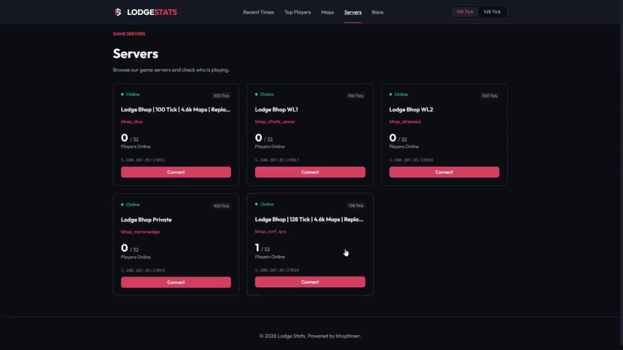Image resolution: width=623 pixels, height=350 pixels.
Task: Open the Recent Times tab
Action: [x=259, y=12]
